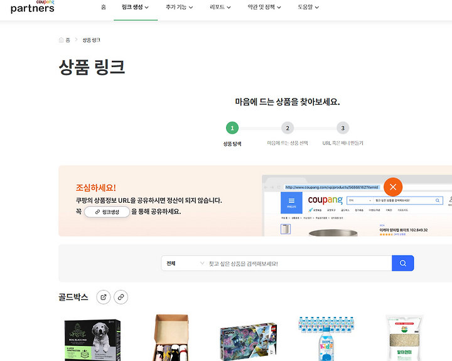Close the orange X warning button
Screen dimensions: 452x361
[x=393, y=187]
